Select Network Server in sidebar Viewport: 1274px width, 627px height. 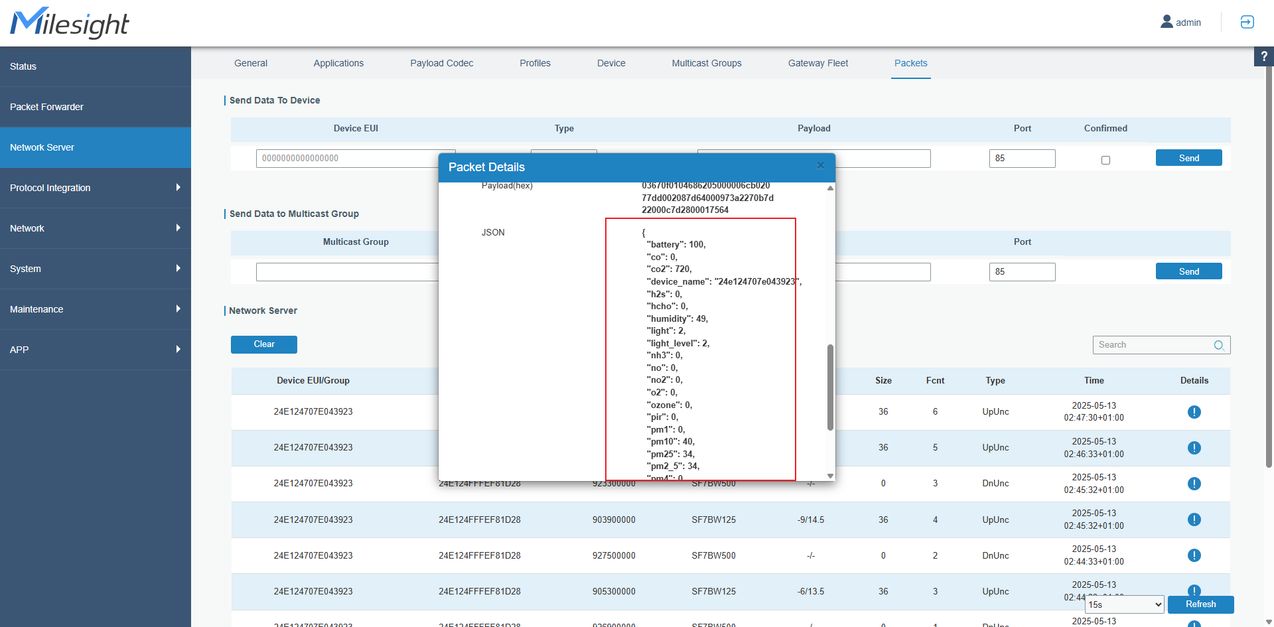(96, 147)
